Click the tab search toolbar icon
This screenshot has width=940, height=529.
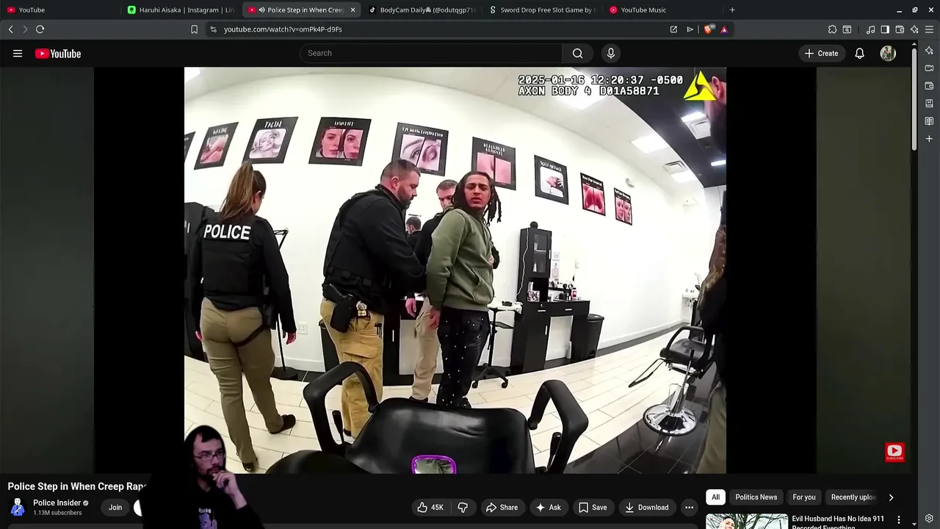click(x=847, y=29)
